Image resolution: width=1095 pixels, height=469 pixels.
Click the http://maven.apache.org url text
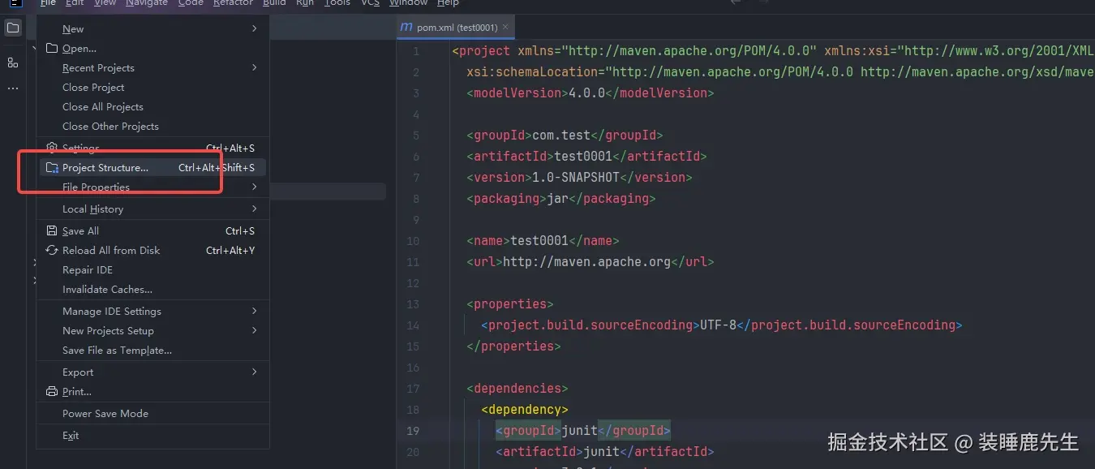point(587,262)
